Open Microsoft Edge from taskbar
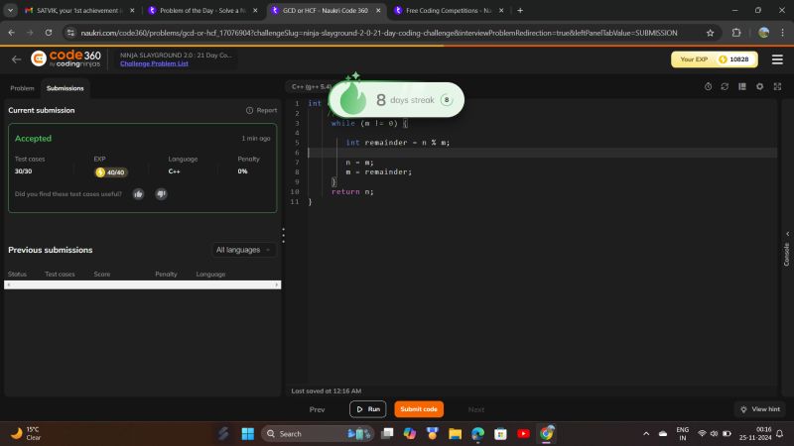 click(477, 433)
